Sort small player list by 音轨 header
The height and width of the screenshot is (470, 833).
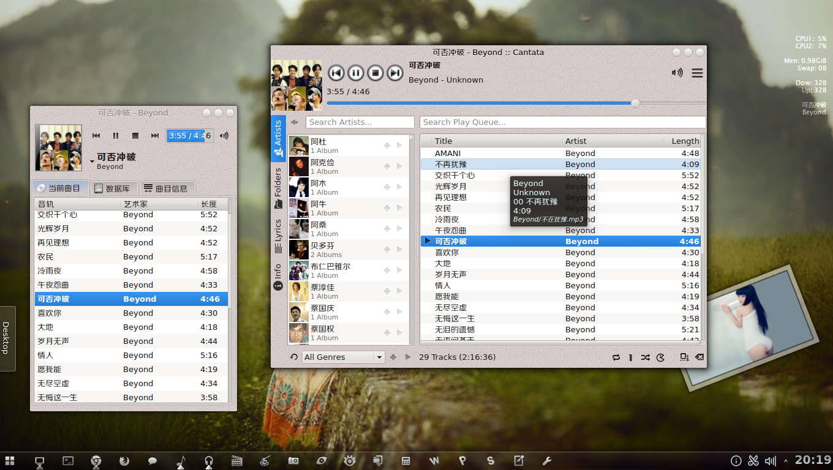[78, 204]
